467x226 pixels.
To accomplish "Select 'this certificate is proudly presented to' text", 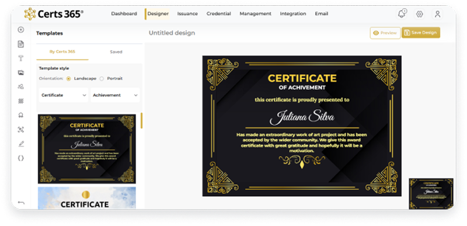I will click(302, 100).
